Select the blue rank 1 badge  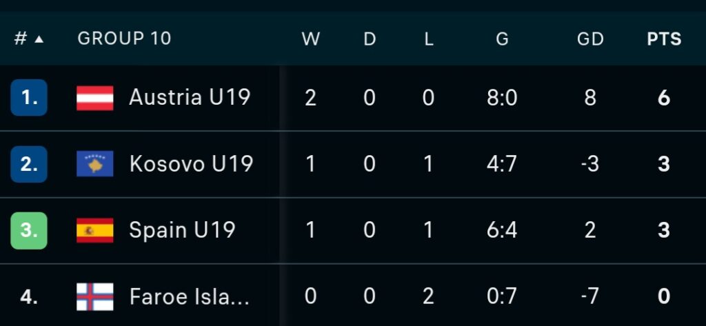point(29,98)
